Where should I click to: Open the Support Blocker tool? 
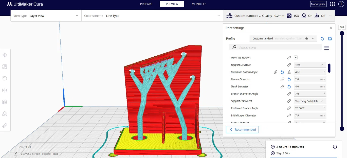tap(5, 114)
